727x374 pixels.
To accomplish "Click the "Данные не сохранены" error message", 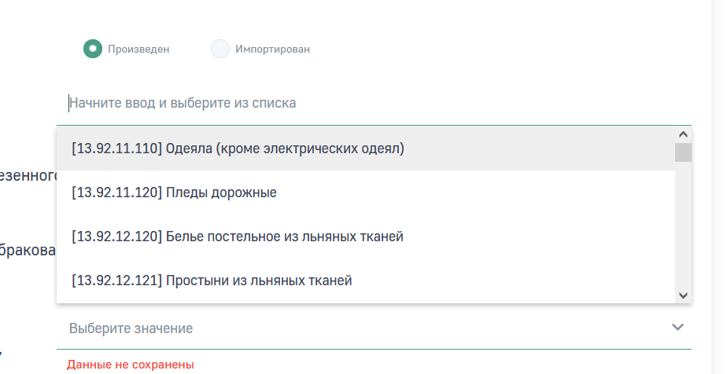I will click(x=131, y=365).
